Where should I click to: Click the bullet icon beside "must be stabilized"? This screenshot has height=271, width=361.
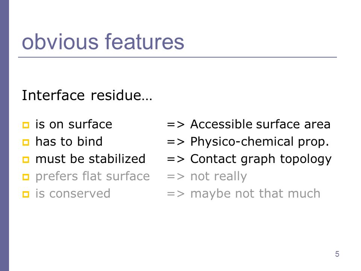pyautogui.click(x=26, y=160)
